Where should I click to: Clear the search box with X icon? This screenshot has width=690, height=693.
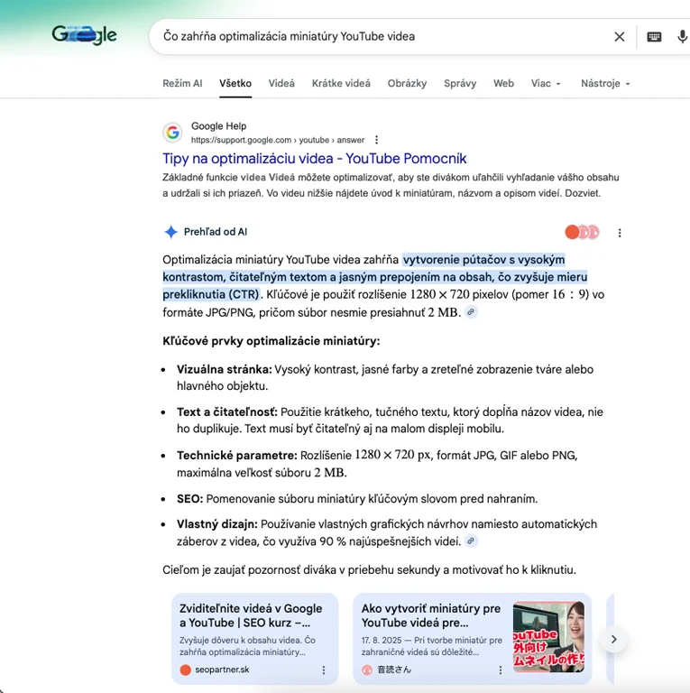620,37
